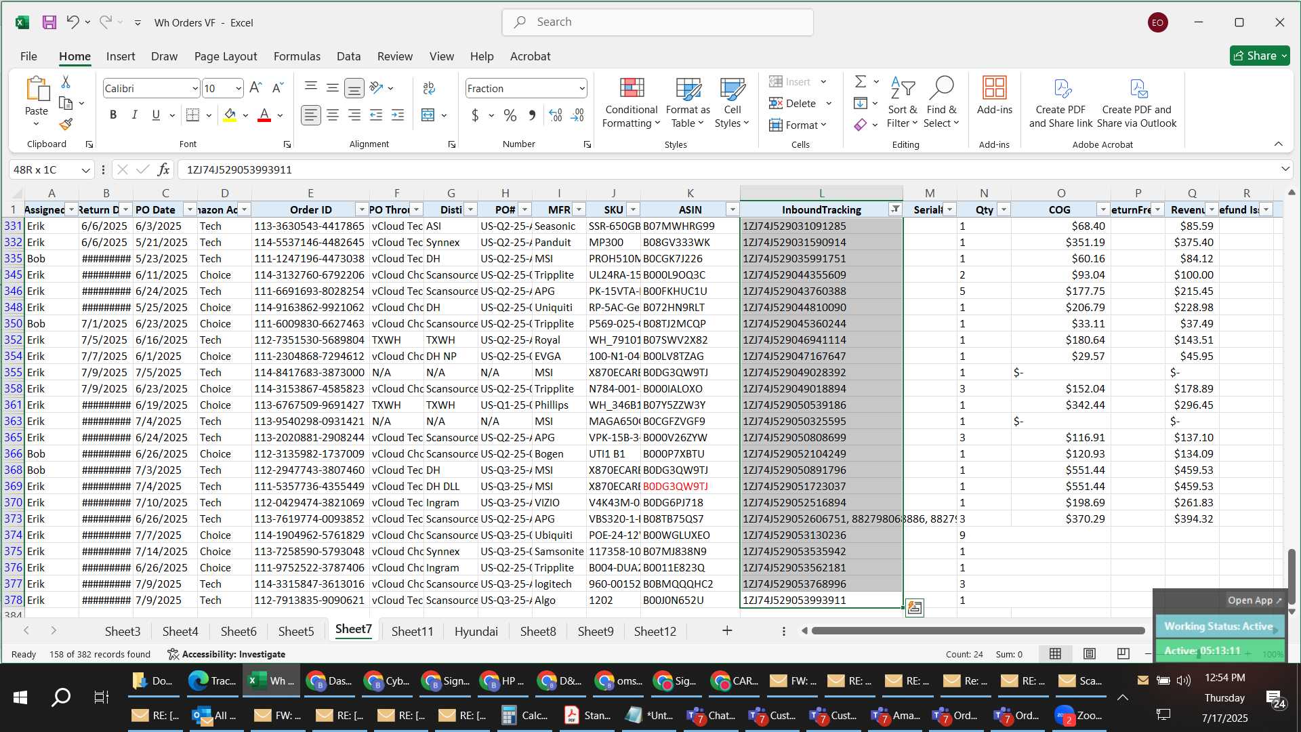Toggle Bold formatting

(113, 115)
